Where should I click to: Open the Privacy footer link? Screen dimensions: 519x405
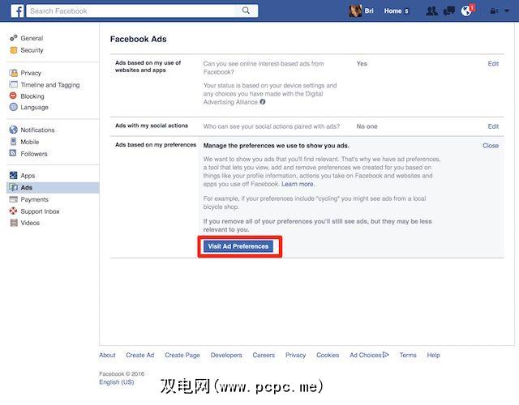[x=295, y=355]
